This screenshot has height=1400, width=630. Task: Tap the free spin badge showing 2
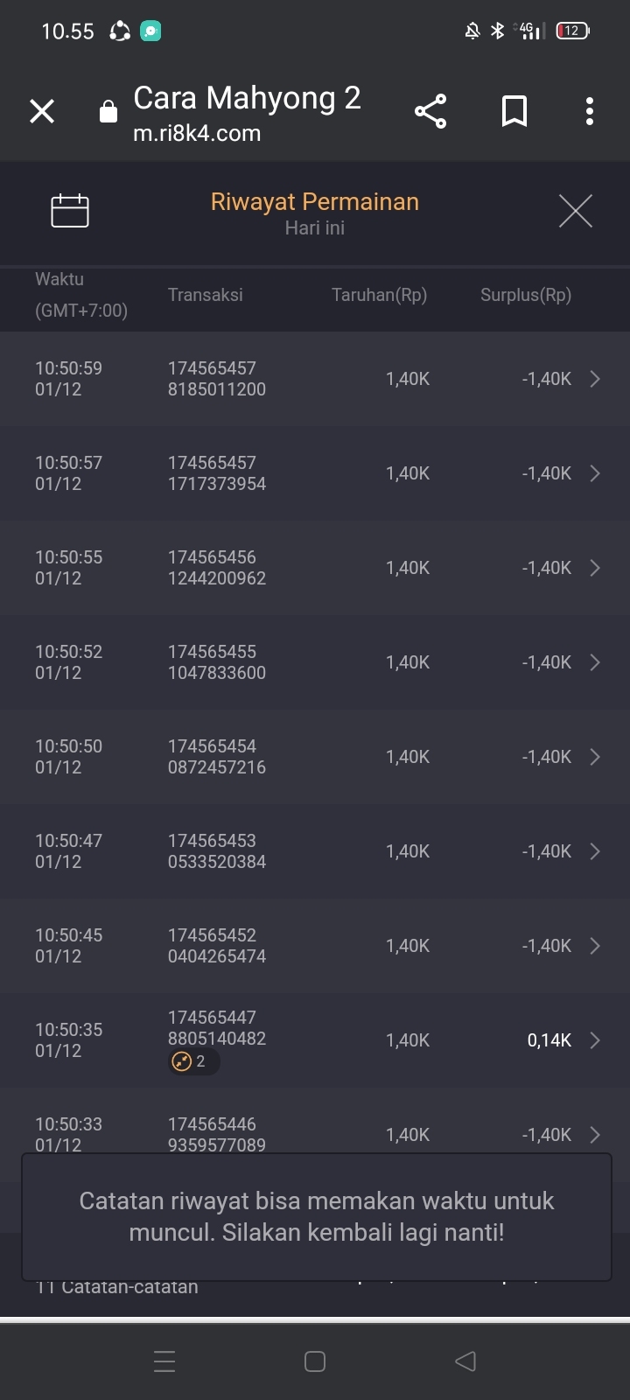pyautogui.click(x=193, y=1061)
